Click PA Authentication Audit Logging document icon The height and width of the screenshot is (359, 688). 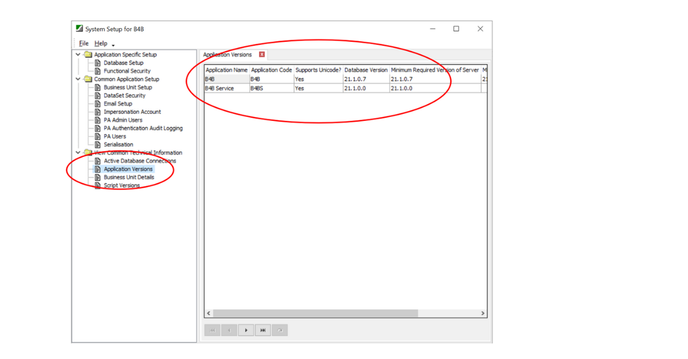coord(98,128)
